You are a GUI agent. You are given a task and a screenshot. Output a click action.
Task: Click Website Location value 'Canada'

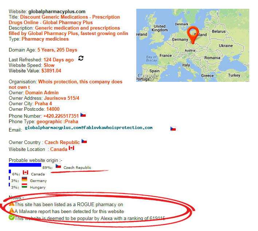[59, 149]
